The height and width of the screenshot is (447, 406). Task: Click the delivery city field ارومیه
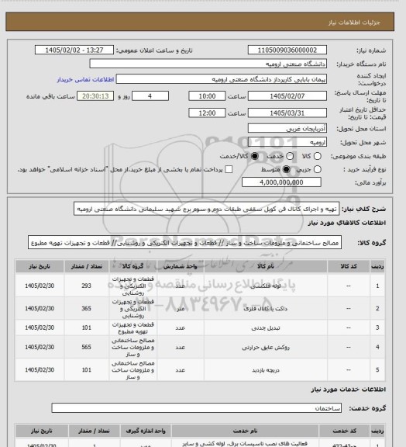pos(287,142)
